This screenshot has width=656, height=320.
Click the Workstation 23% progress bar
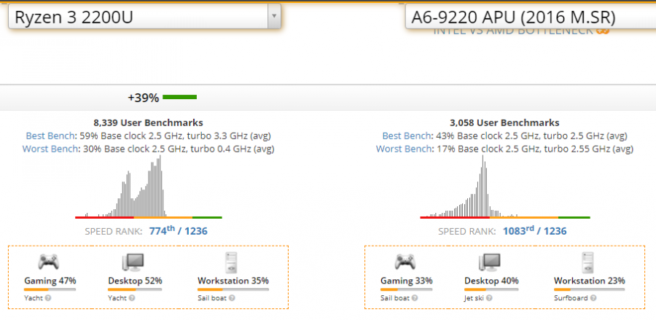[590, 289]
